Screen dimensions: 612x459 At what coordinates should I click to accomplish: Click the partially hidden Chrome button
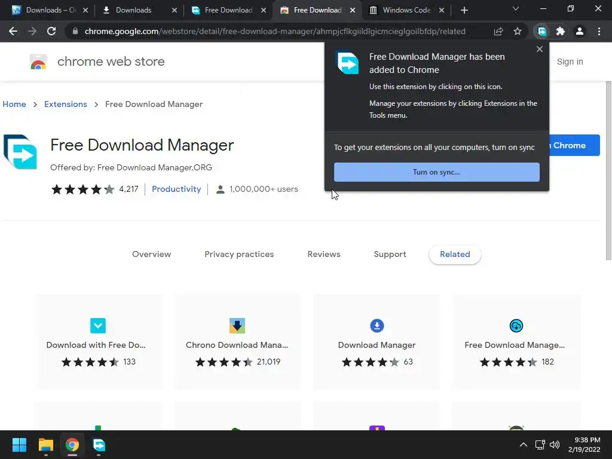(x=574, y=145)
